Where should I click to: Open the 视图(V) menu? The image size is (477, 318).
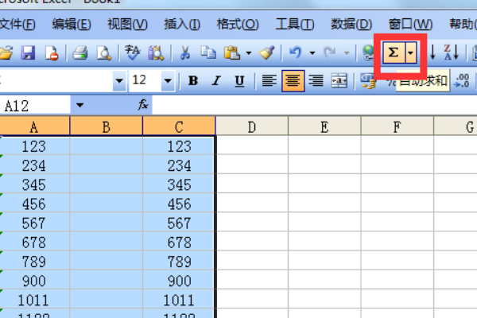coord(128,25)
